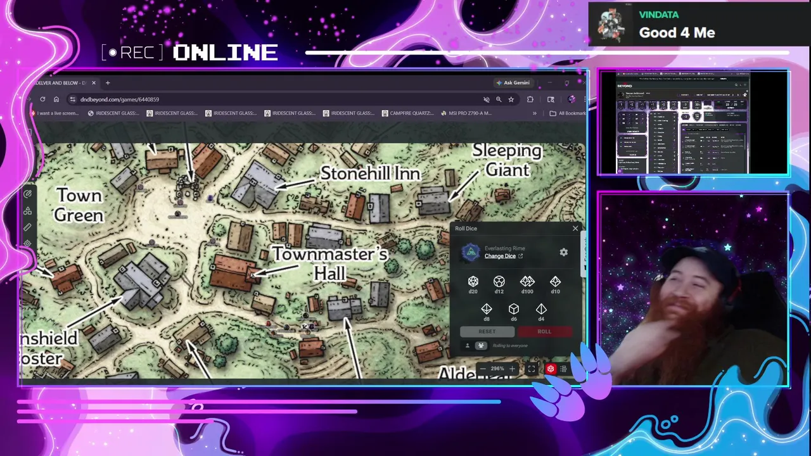Viewport: 811px width, 456px height.
Task: Close the Delver and Below tab
Action: click(x=94, y=83)
